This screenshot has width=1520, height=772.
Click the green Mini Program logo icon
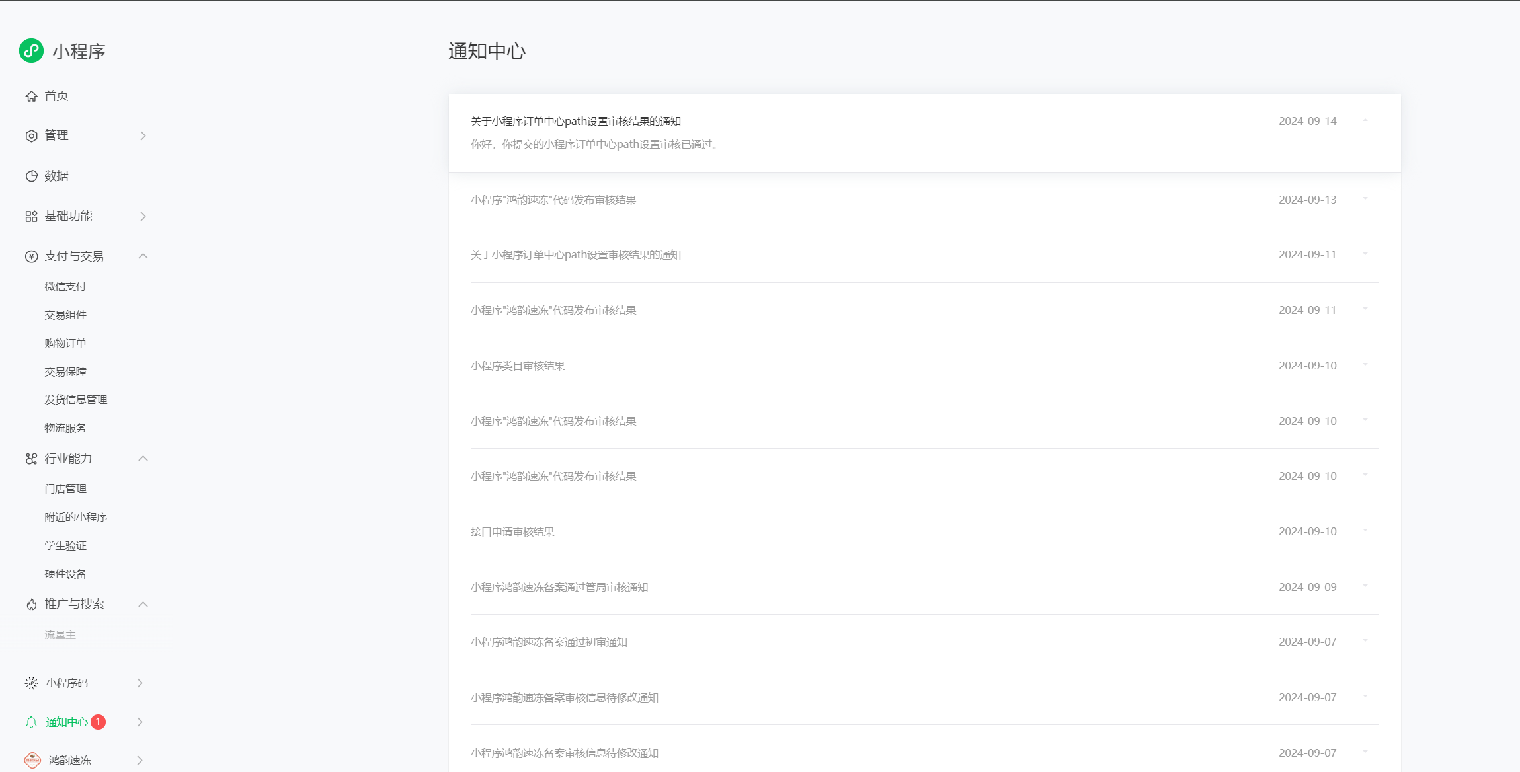pos(31,51)
